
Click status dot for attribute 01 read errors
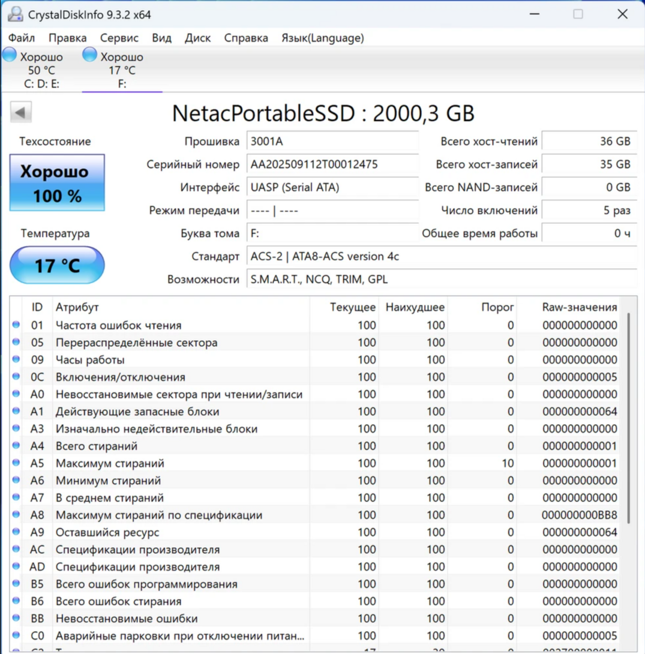(16, 325)
